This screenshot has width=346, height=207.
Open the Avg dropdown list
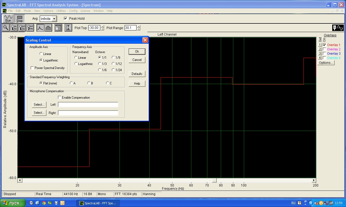tap(54, 19)
